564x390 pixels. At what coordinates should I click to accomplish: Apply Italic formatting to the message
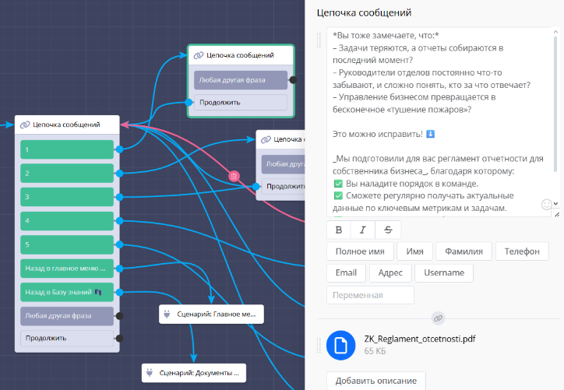(x=363, y=229)
